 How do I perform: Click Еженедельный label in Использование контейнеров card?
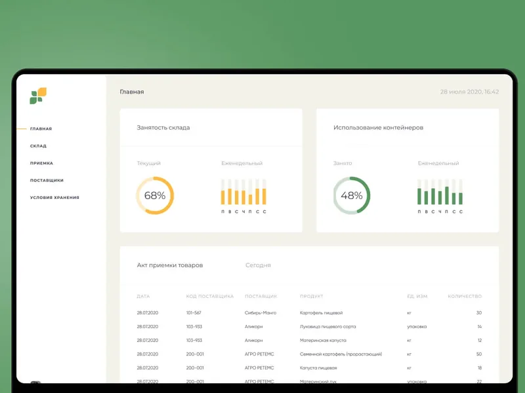pos(438,163)
